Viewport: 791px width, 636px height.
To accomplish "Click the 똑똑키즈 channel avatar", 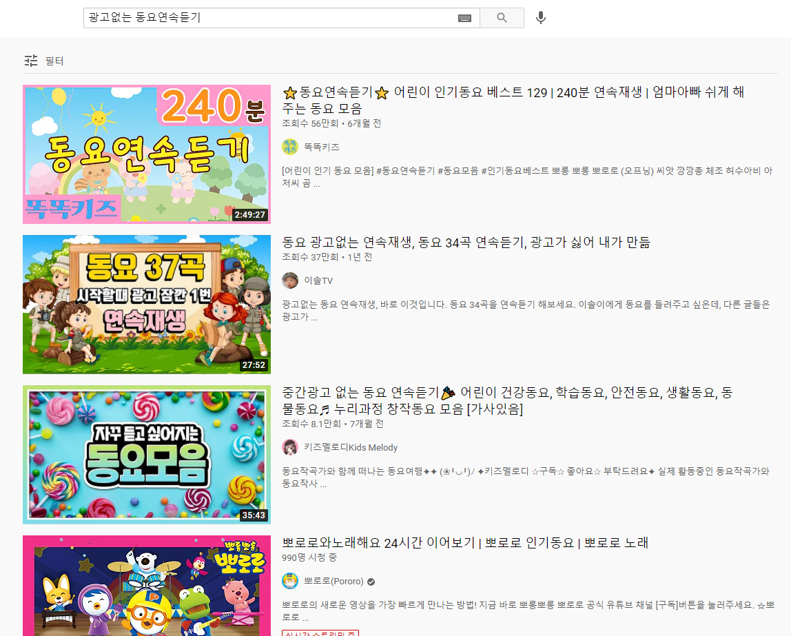I will point(290,147).
